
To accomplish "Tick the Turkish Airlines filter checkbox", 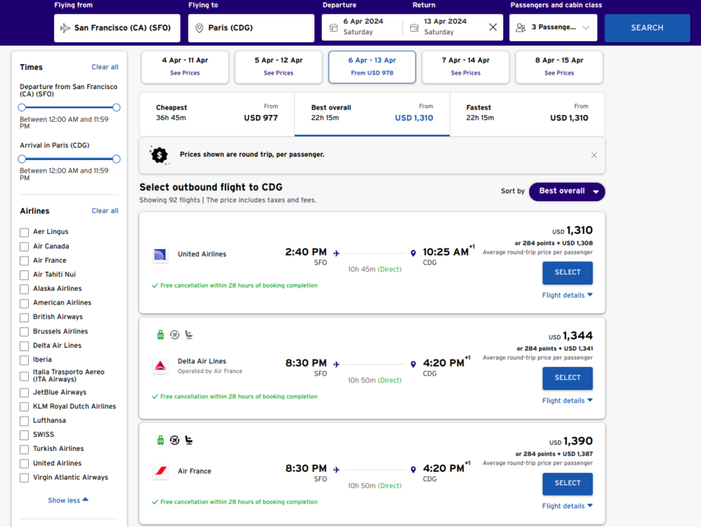I will (25, 450).
